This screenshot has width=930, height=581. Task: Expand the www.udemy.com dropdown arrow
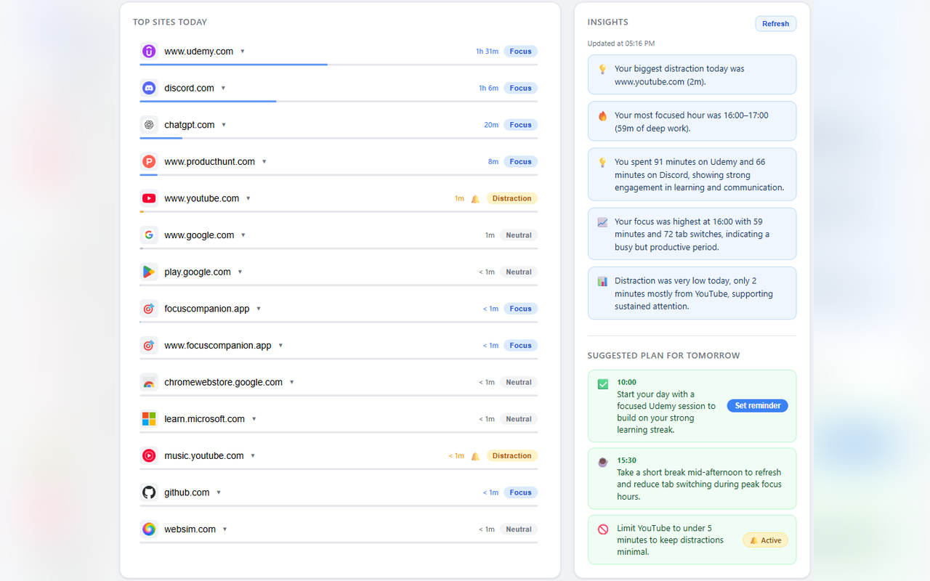pos(243,52)
